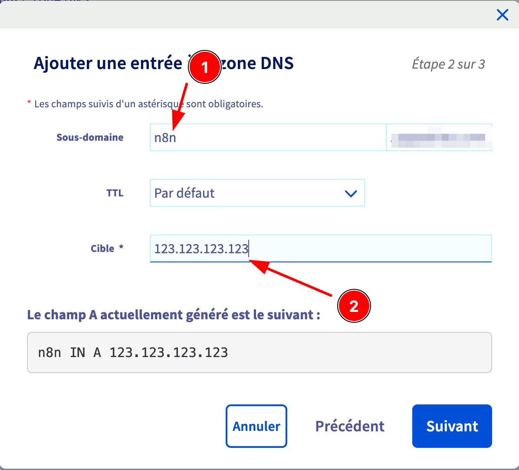
Task: Click the Précédent button
Action: pyautogui.click(x=349, y=426)
